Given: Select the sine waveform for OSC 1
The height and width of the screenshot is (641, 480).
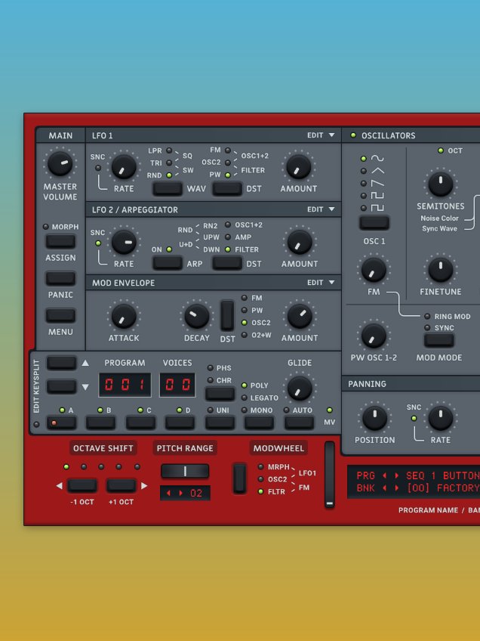Looking at the screenshot, I should tap(377, 159).
